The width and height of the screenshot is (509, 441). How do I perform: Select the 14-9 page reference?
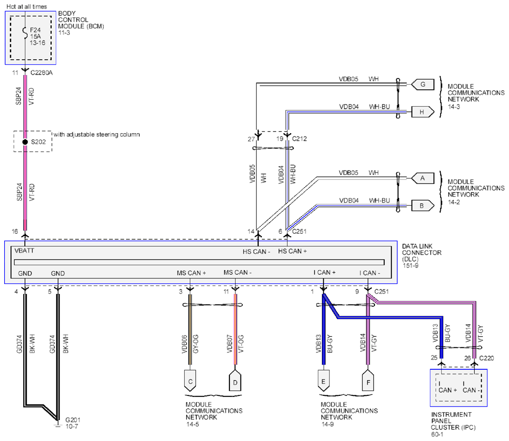[x=327, y=424]
